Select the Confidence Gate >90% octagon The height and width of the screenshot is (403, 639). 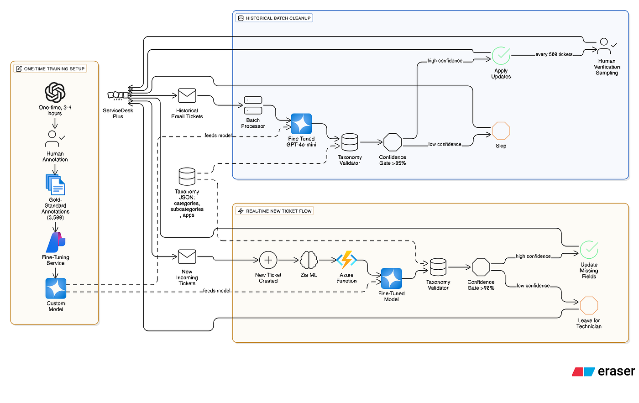coord(481,267)
